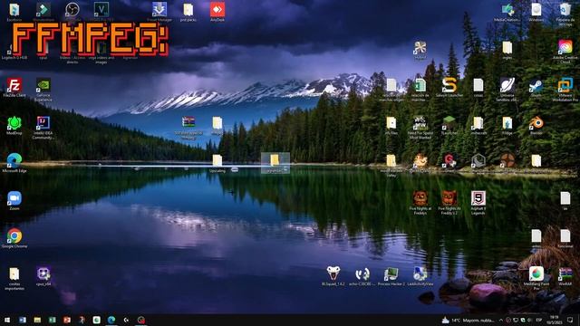Select the Process Hacker 2 shortcut
Viewport: 580px width, 326px height.
point(391,276)
